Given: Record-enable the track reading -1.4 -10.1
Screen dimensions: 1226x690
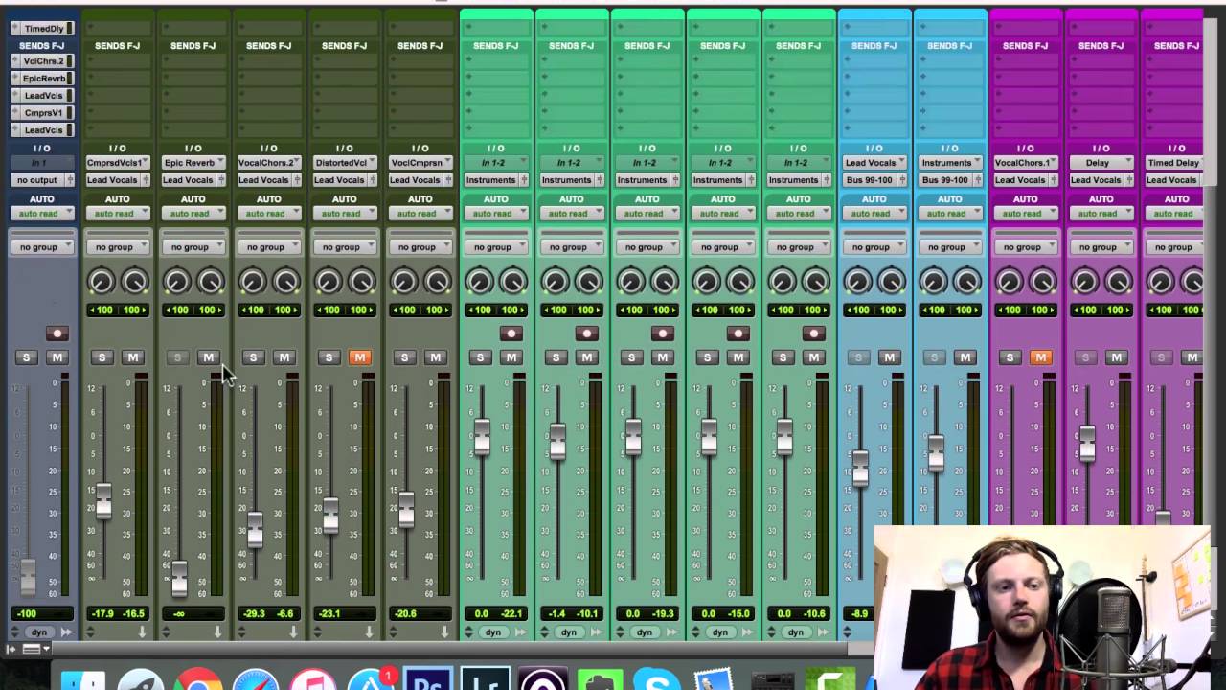Looking at the screenshot, I should 586,333.
